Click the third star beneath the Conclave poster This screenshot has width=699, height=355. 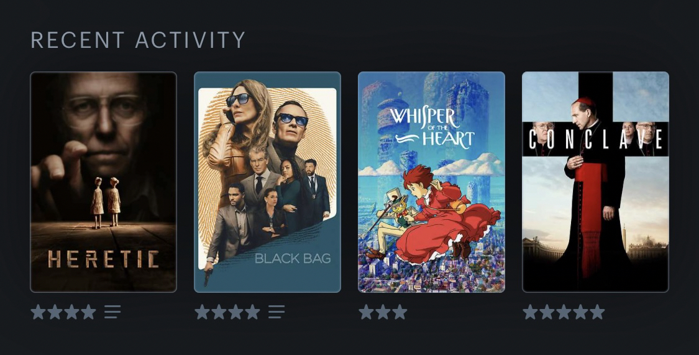coord(564,311)
